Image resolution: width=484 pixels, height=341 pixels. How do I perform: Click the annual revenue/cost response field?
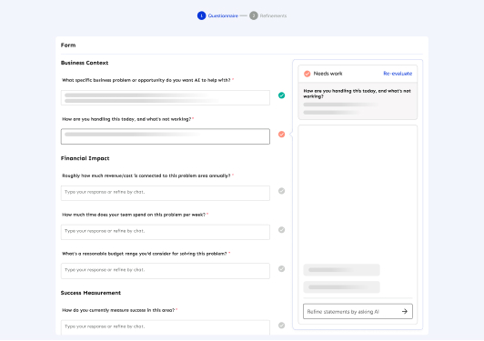166,193
